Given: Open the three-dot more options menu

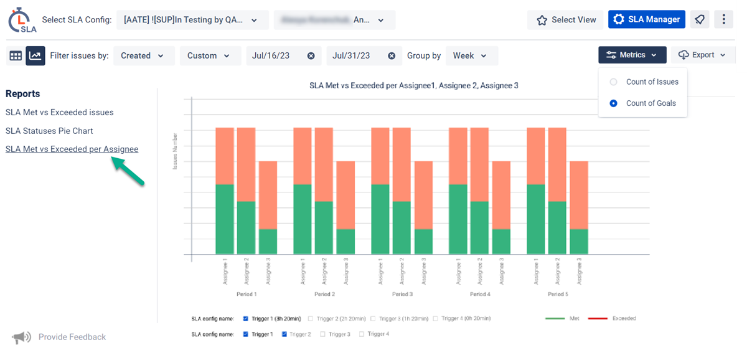Looking at the screenshot, I should (723, 20).
